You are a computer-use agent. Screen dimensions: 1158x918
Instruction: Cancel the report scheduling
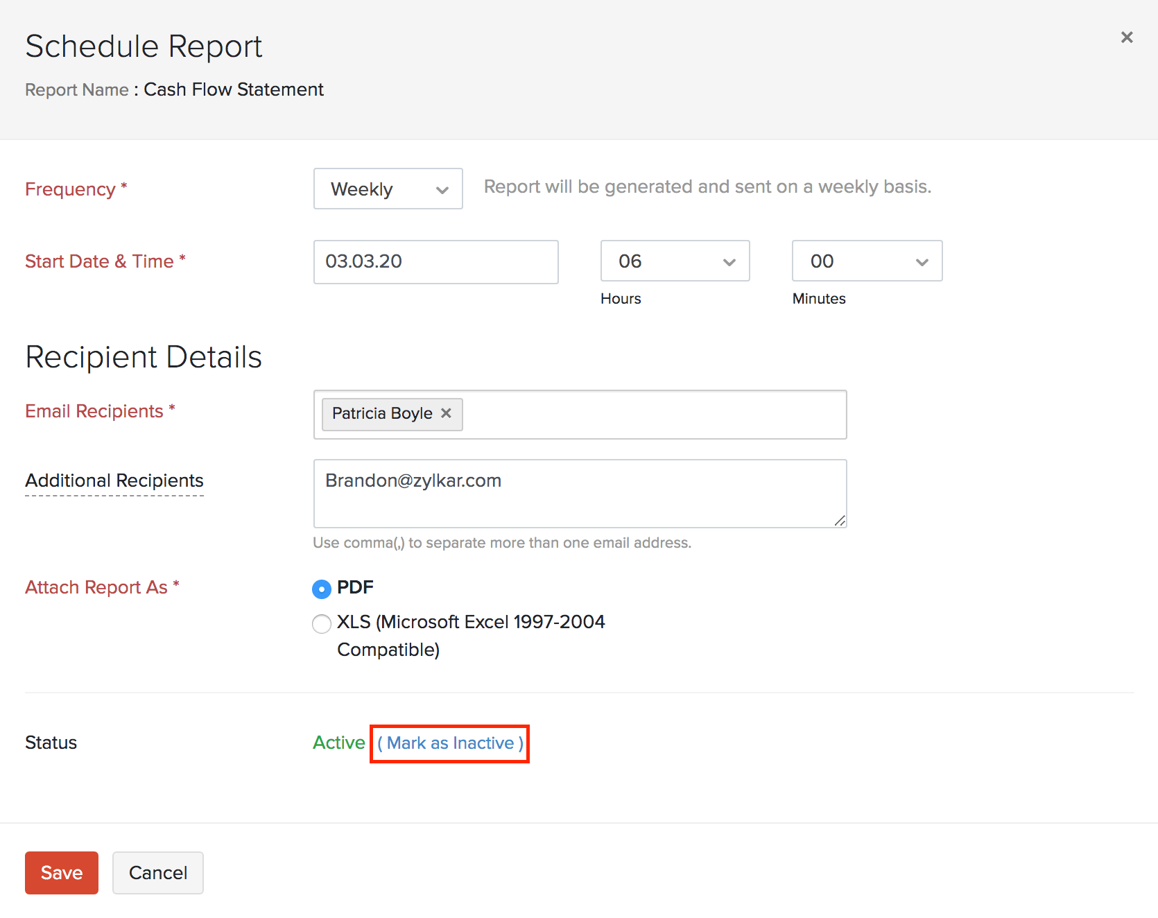point(157,872)
